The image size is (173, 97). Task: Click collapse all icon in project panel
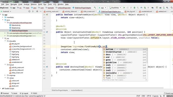33,11
